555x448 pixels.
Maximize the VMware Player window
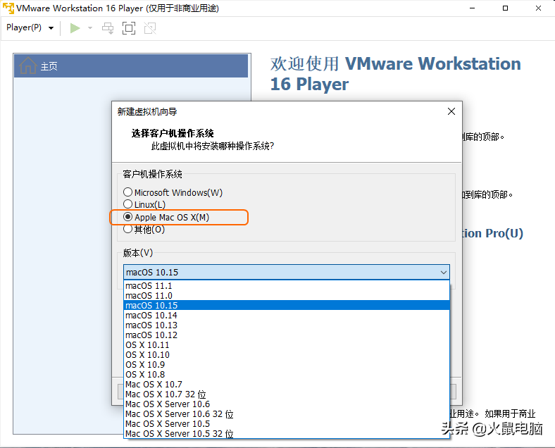pos(506,8)
